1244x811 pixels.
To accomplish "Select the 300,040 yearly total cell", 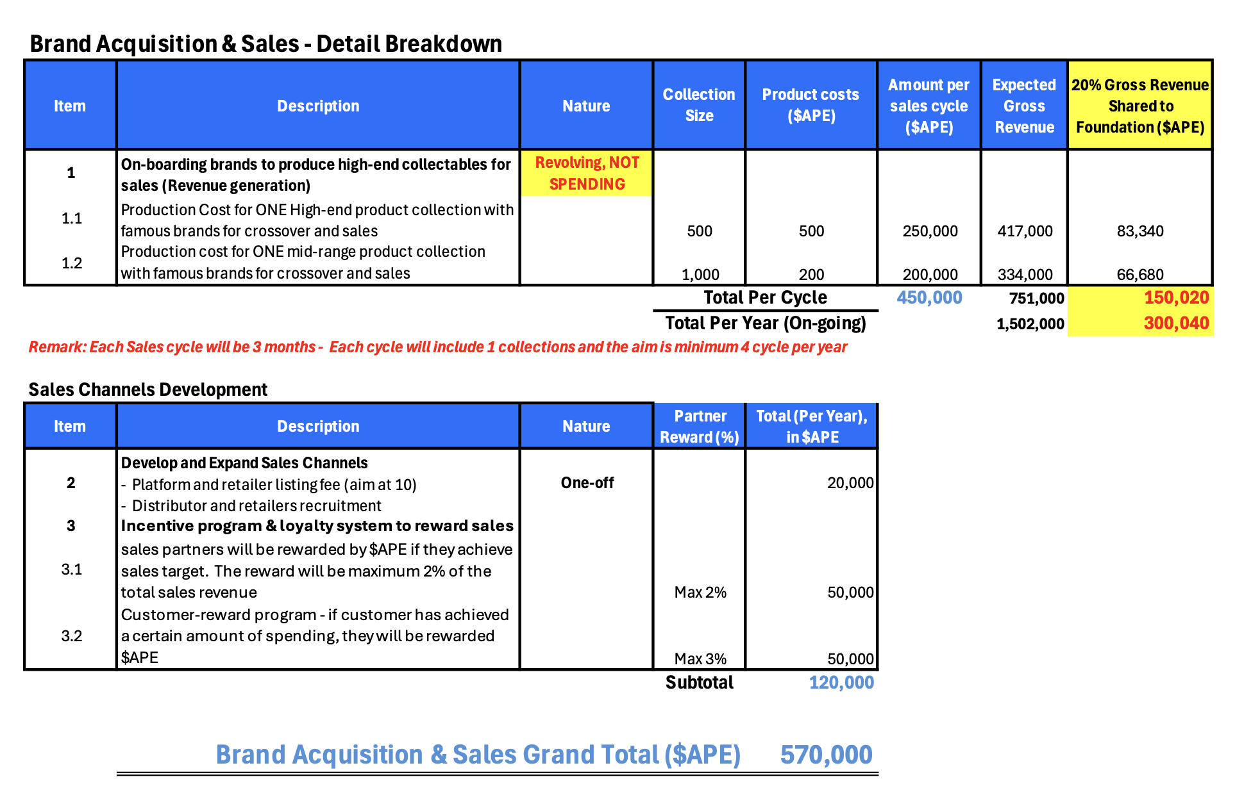I will point(1176,323).
